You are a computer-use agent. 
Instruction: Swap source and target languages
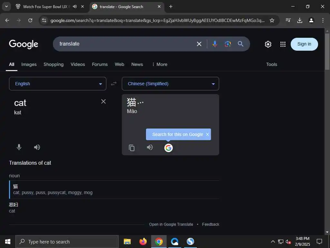(x=114, y=84)
